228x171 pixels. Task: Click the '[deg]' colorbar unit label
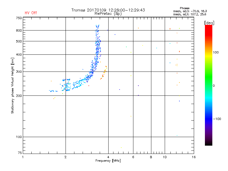[x=209, y=23]
